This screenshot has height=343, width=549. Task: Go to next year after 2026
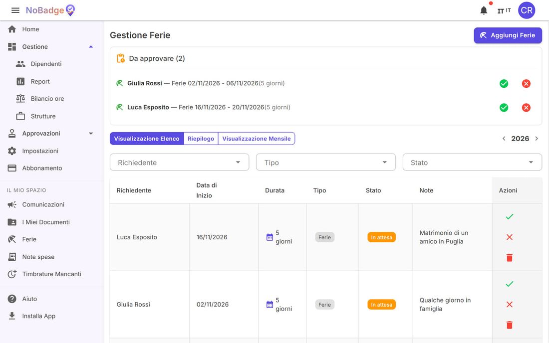(537, 139)
